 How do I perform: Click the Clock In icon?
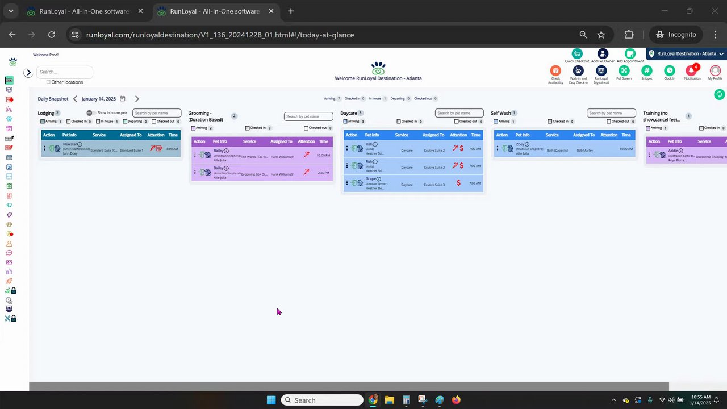click(670, 70)
